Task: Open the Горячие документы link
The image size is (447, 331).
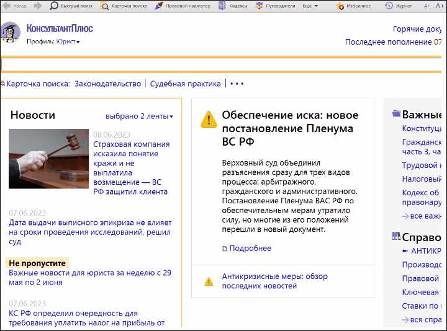Action: click(417, 29)
